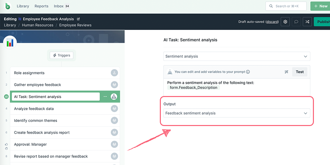Select the Identify common themes step

[65, 121]
